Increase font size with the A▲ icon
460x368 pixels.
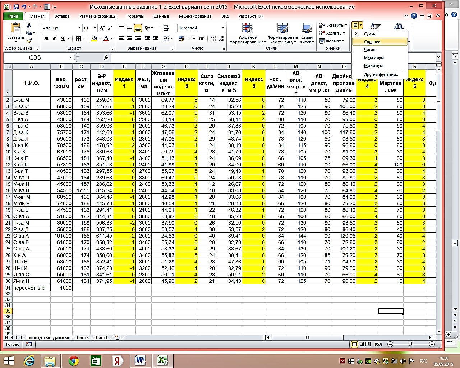click(x=102, y=28)
